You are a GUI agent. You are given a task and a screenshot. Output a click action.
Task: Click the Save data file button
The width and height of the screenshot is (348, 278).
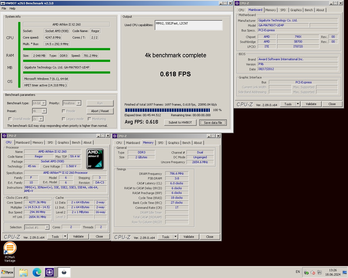(x=213, y=123)
